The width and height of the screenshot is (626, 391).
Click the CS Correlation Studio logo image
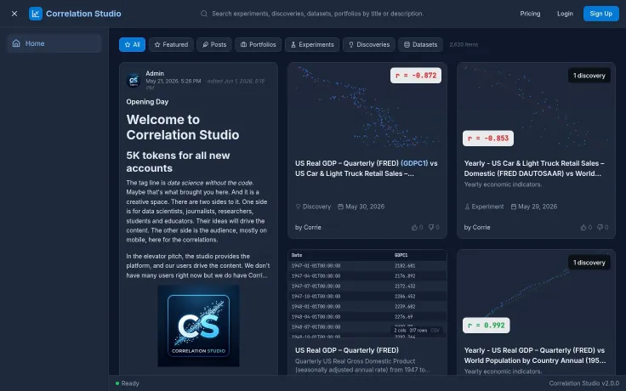(x=199, y=326)
